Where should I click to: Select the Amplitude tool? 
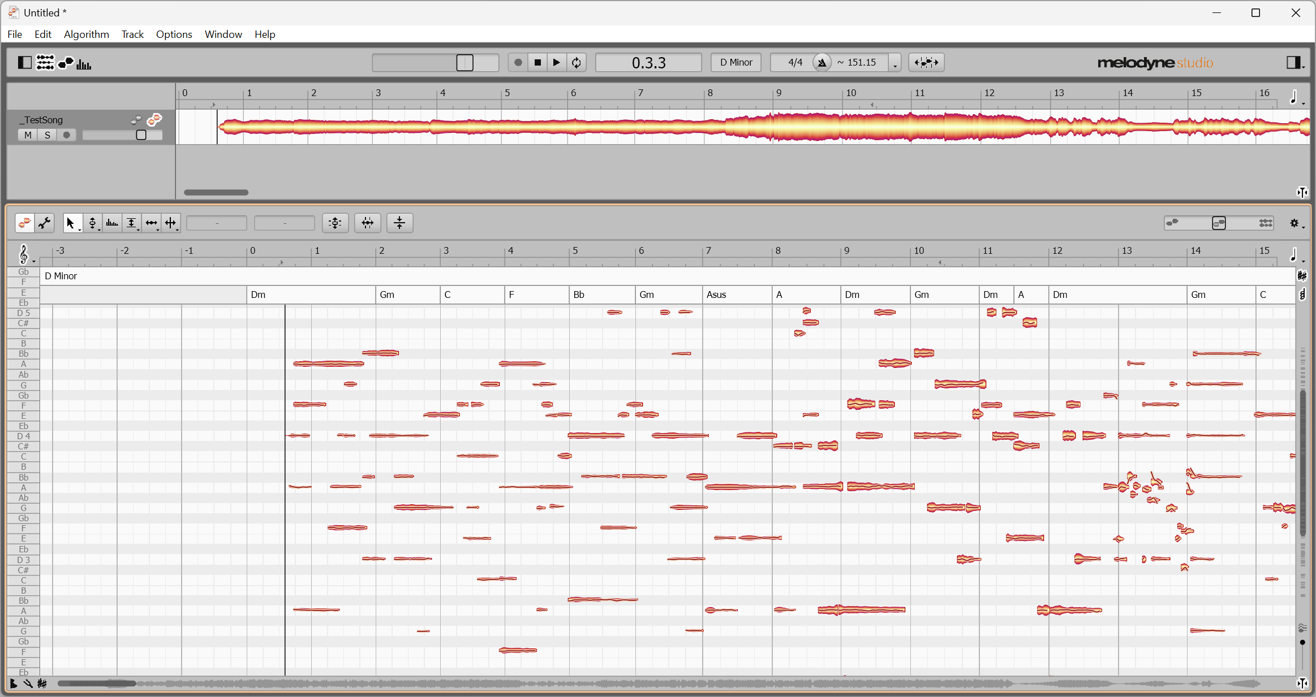[131, 223]
